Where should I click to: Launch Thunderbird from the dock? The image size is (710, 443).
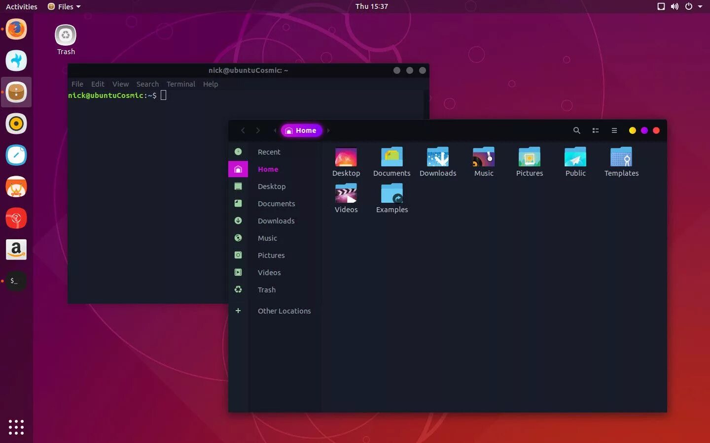(16, 61)
